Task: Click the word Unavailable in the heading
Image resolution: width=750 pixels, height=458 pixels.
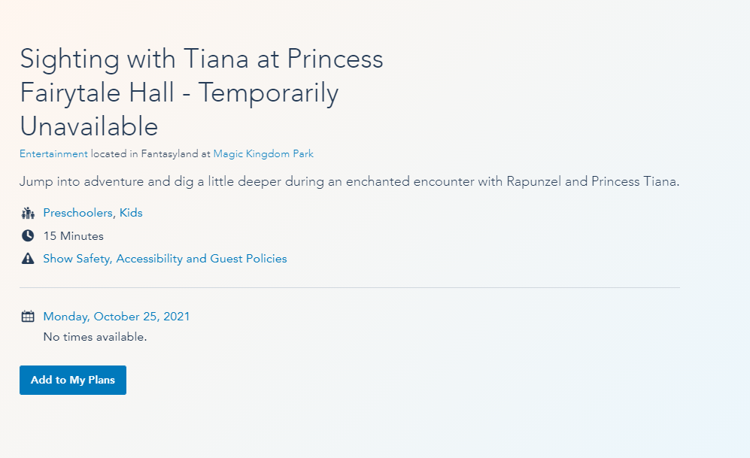Action: [89, 126]
